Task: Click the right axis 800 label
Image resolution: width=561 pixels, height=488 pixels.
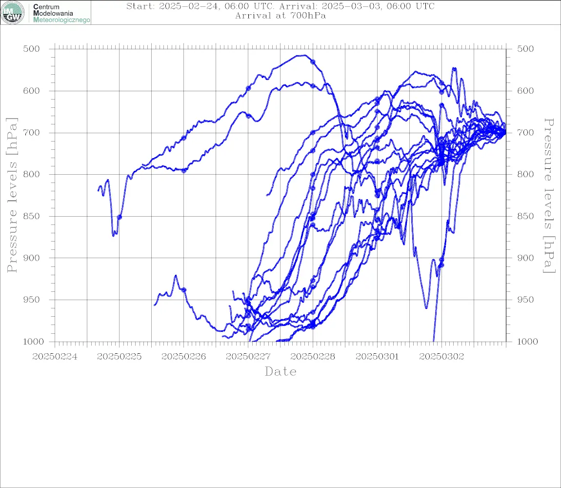Action: click(525, 174)
